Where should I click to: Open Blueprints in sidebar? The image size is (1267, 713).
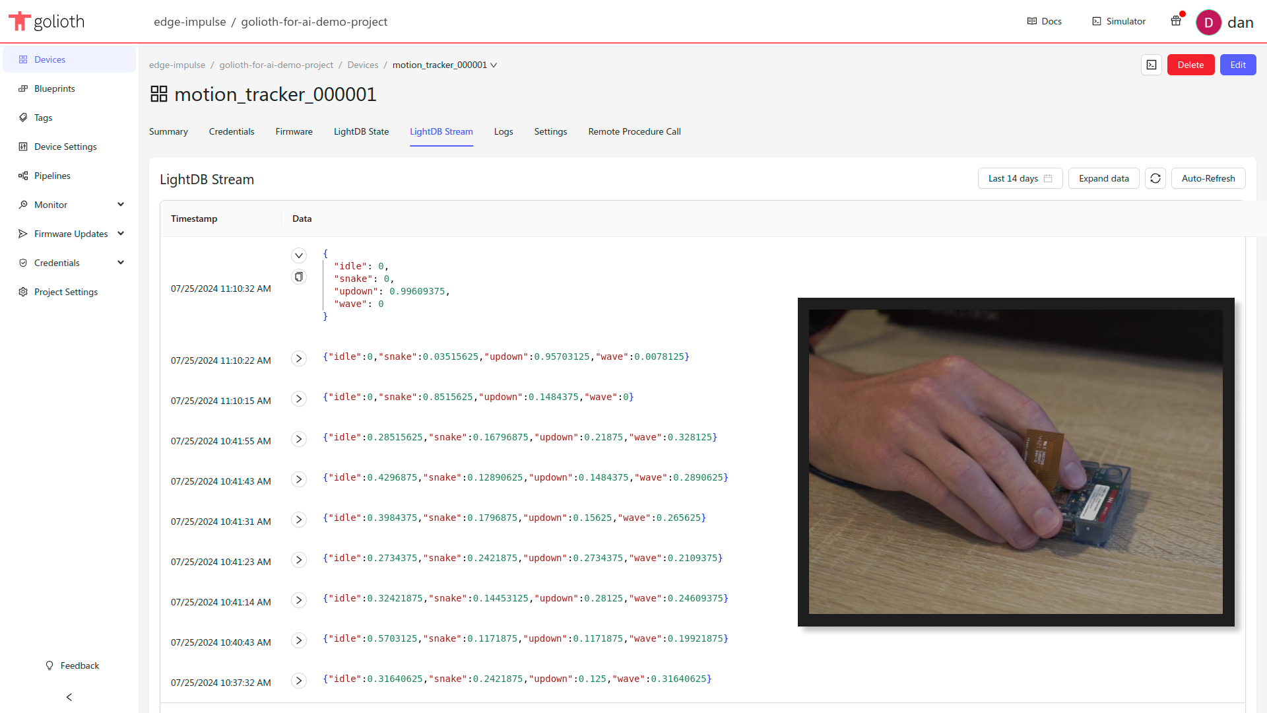pyautogui.click(x=69, y=88)
